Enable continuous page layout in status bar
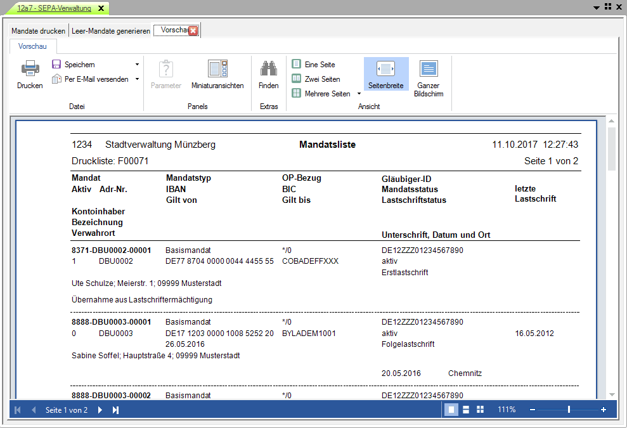This screenshot has height=428, width=627. [466, 410]
